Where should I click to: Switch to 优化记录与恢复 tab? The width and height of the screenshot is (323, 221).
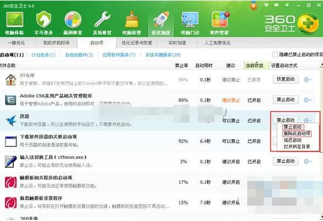[137, 43]
